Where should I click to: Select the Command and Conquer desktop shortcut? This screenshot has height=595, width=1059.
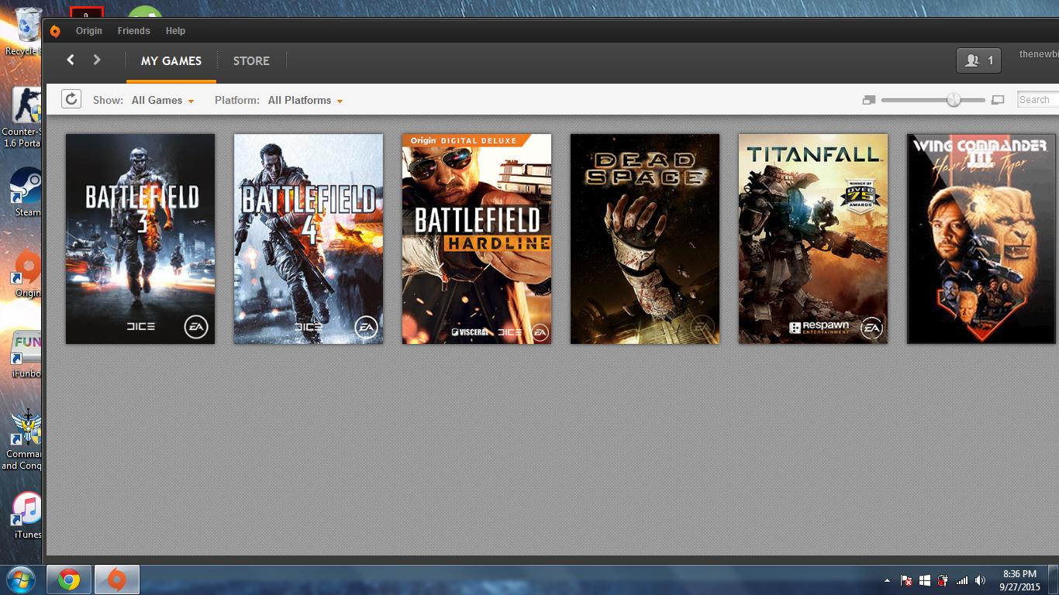pyautogui.click(x=23, y=440)
